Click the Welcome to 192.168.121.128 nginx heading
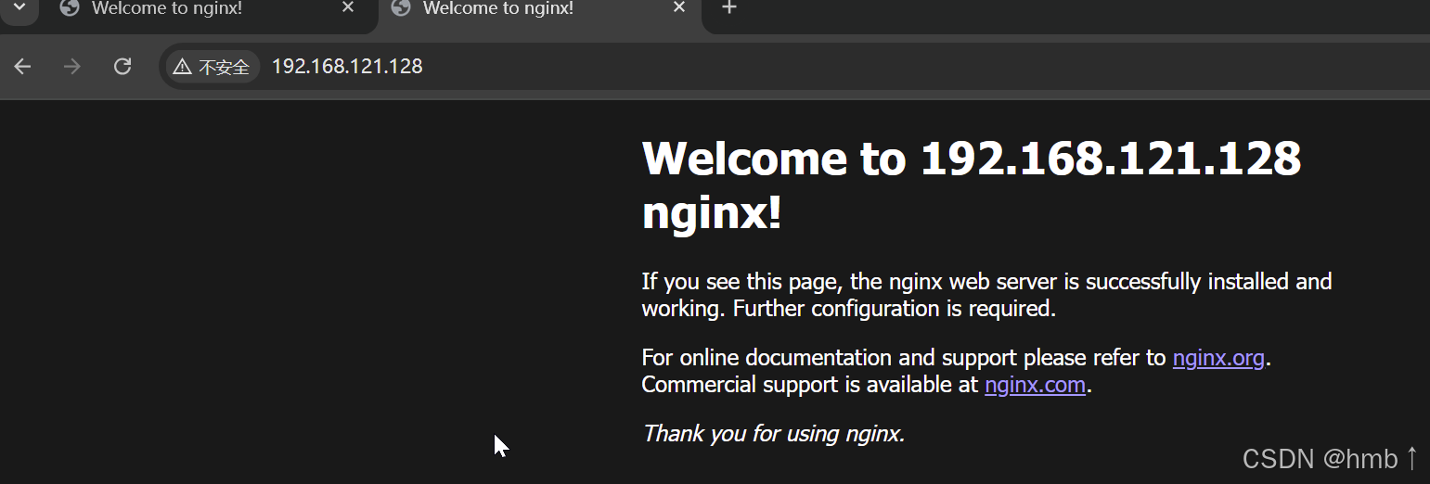 click(972, 186)
